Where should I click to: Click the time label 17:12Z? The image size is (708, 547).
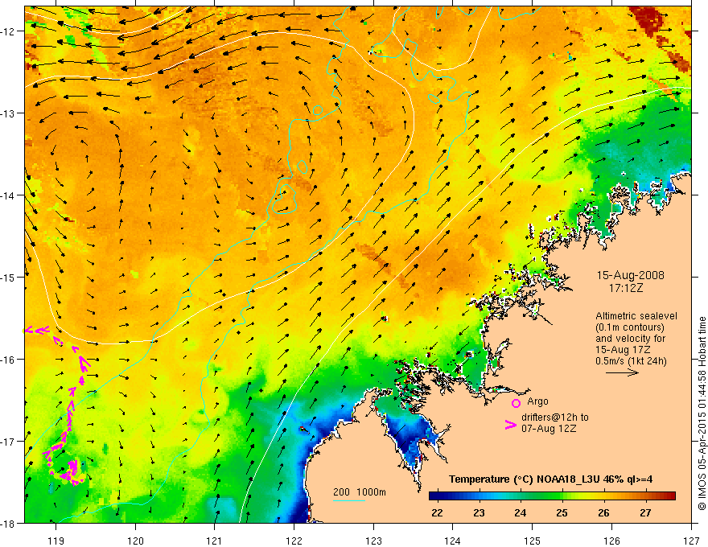625,288
